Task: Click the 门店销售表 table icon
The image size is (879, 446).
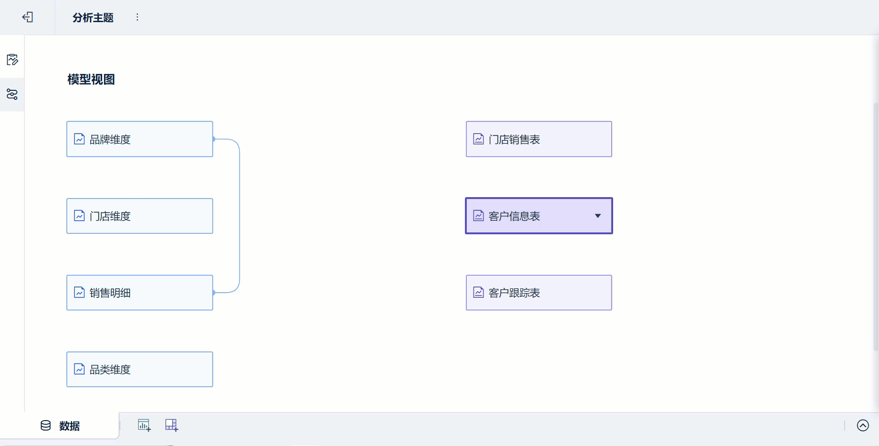Action: (479, 139)
